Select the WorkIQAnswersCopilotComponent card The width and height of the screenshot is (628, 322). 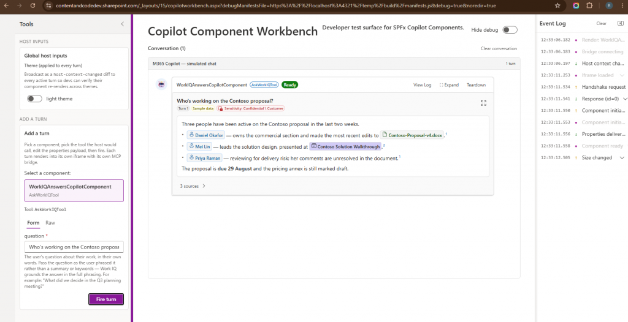[74, 190]
